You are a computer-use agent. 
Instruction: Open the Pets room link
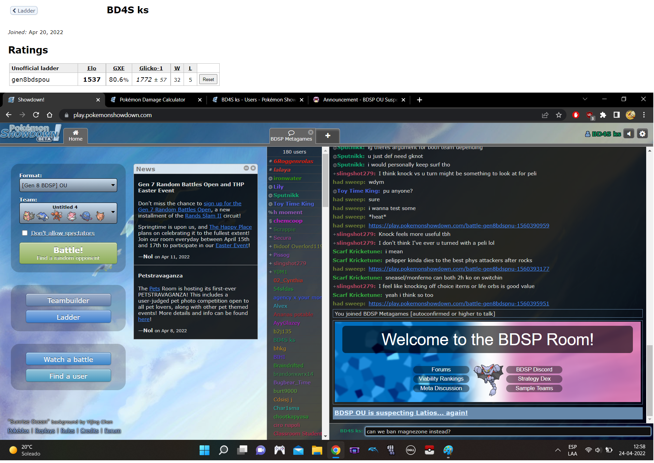[154, 288]
